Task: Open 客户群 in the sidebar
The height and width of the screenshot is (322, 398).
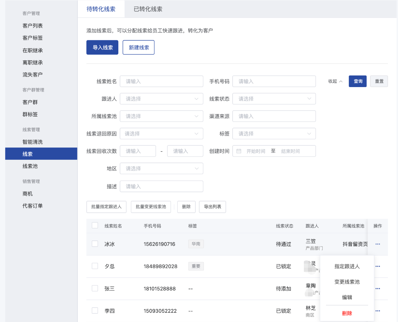Action: click(30, 102)
